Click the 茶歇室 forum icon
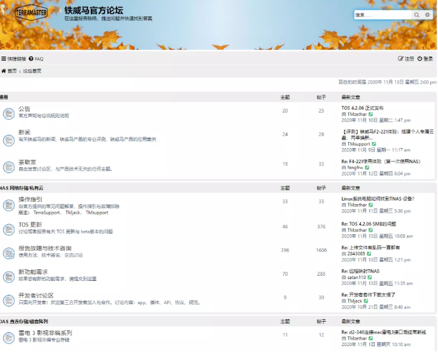The width and height of the screenshot is (438, 354). 9,166
